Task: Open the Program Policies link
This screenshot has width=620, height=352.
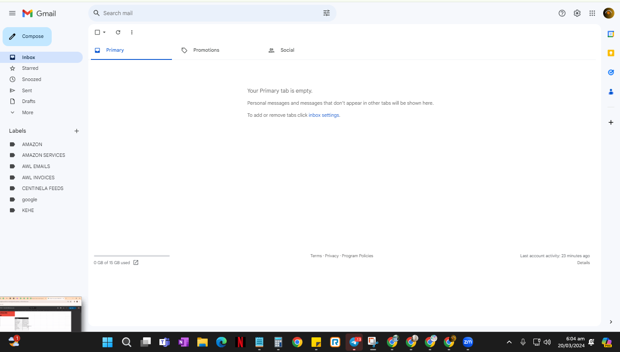Action: pos(358,256)
